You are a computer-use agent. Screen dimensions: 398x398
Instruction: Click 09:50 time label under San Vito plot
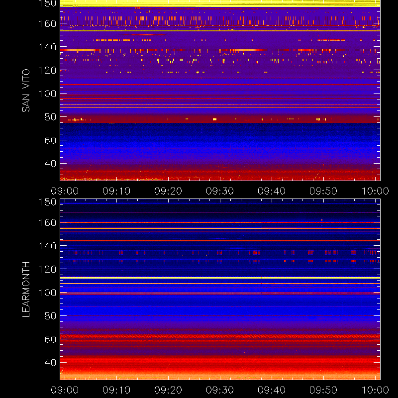click(x=323, y=191)
